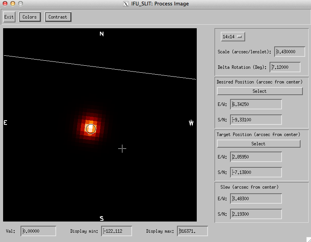
Task: Open the 14x14 size dropdown
Action: [232, 37]
